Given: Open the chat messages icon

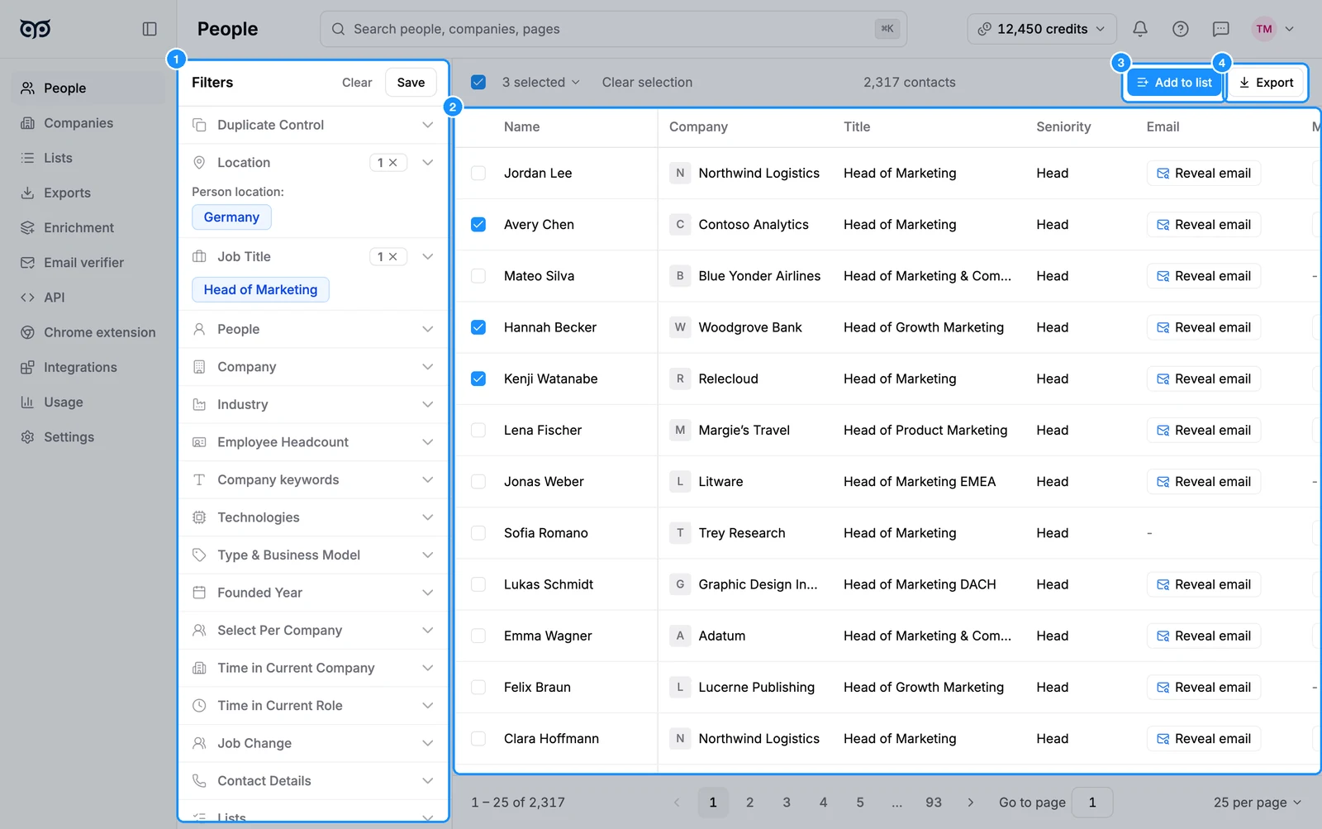Looking at the screenshot, I should (x=1220, y=29).
